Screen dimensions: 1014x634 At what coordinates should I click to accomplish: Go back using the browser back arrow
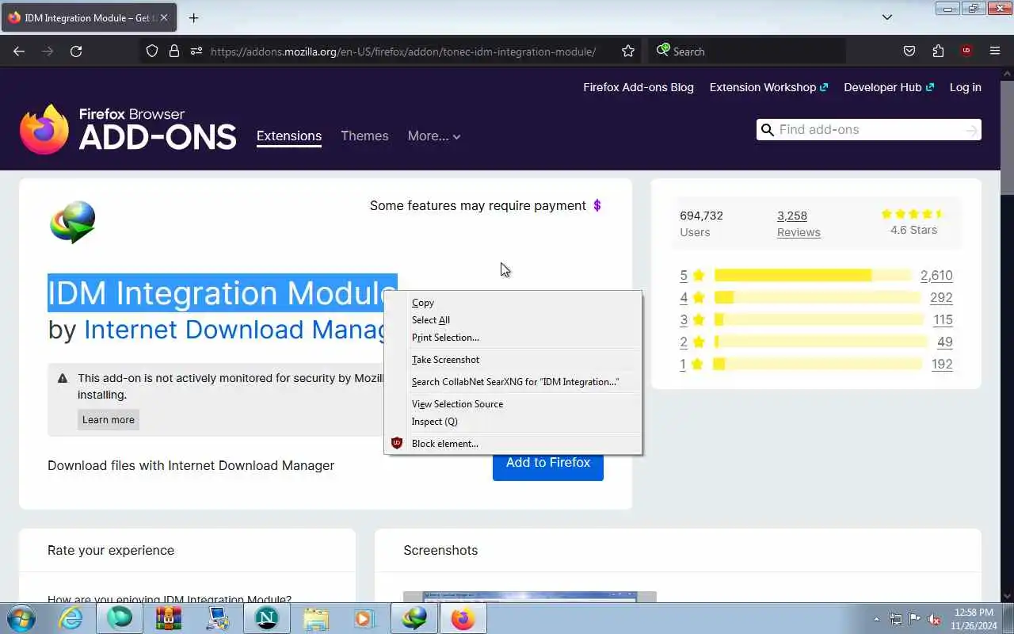(x=19, y=51)
